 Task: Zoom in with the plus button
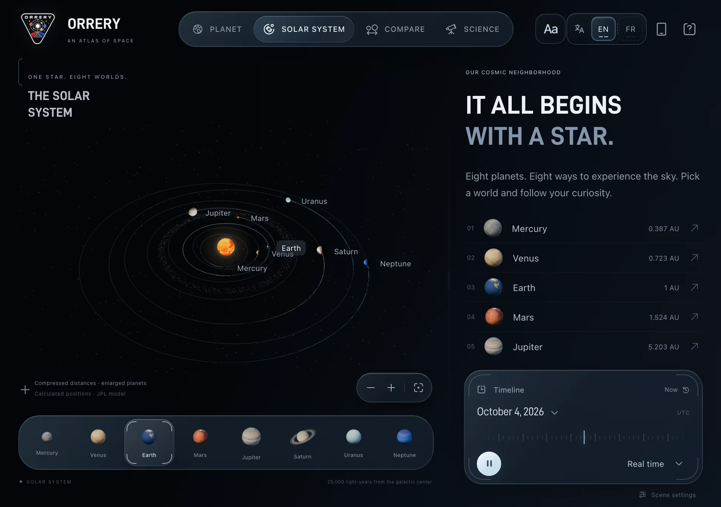click(391, 388)
